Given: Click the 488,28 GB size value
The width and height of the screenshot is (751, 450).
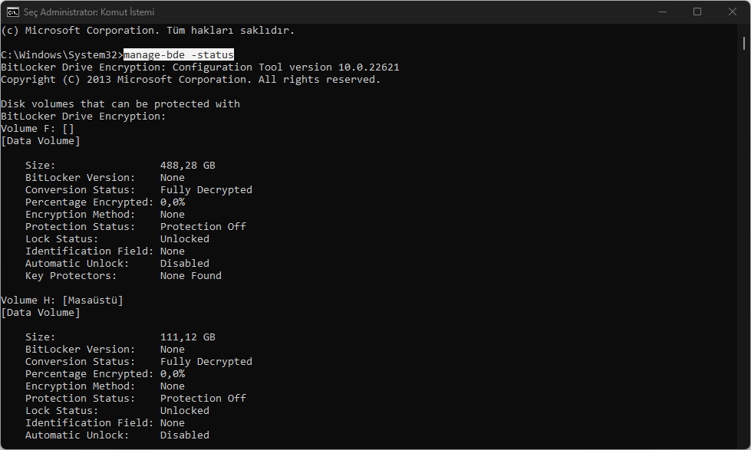Looking at the screenshot, I should (x=187, y=166).
